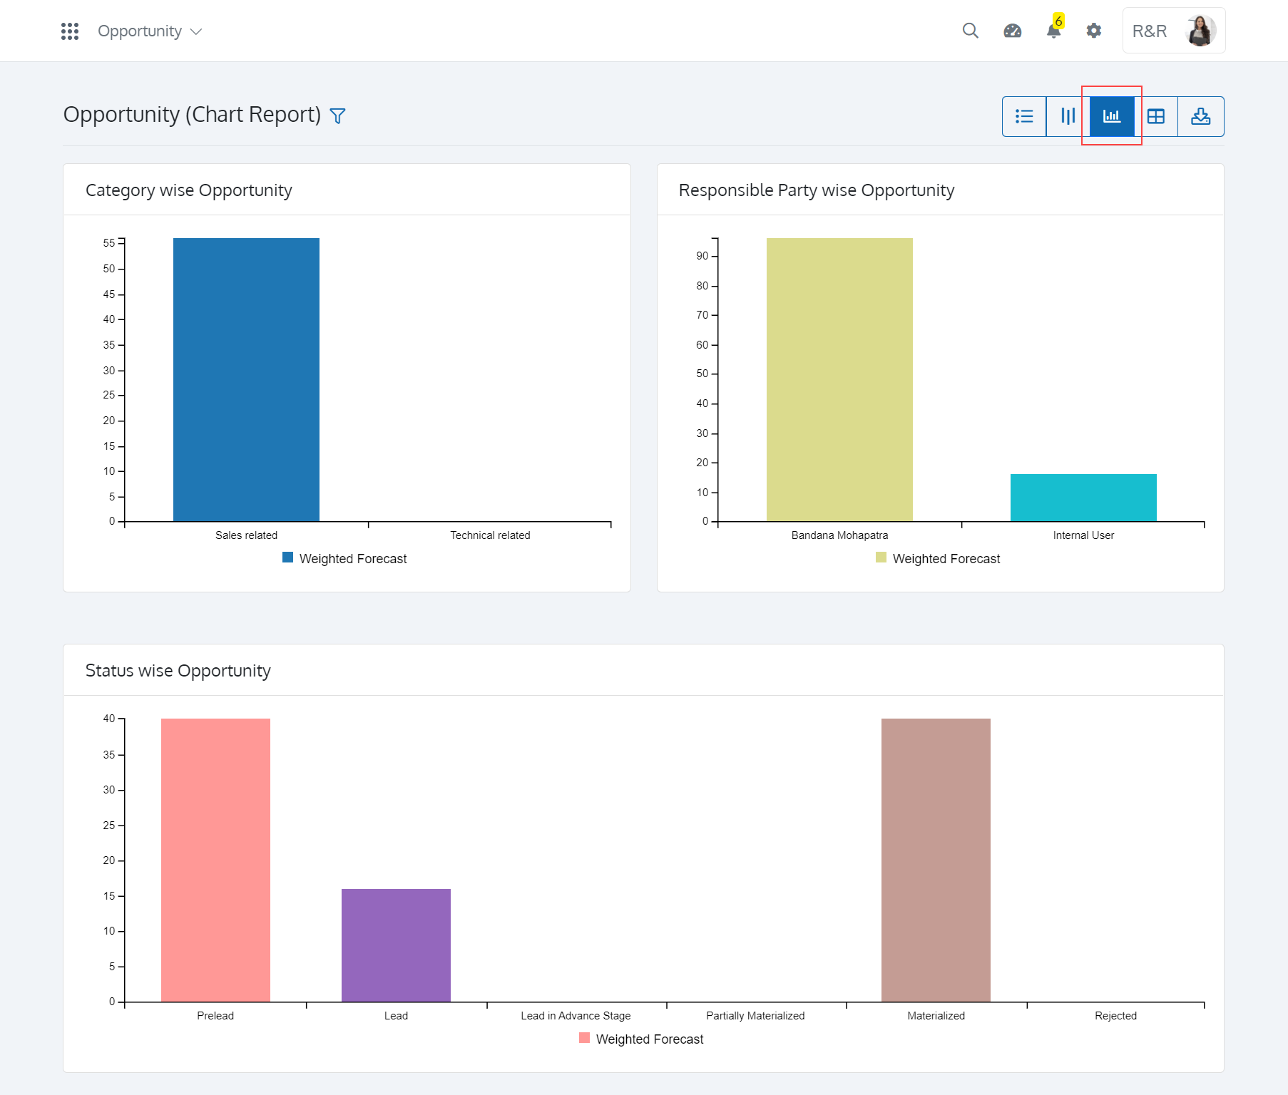Click the Bandana Mohapatra yellow bar

839,379
